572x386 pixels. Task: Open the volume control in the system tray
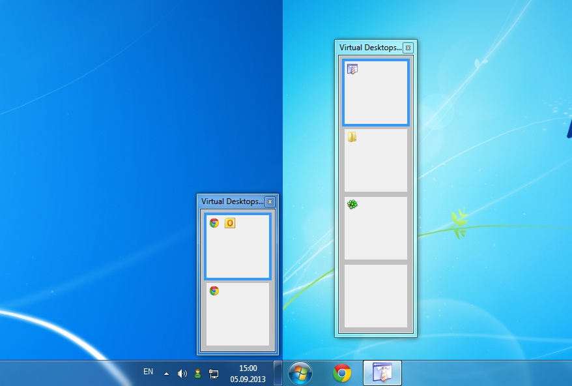(x=182, y=373)
